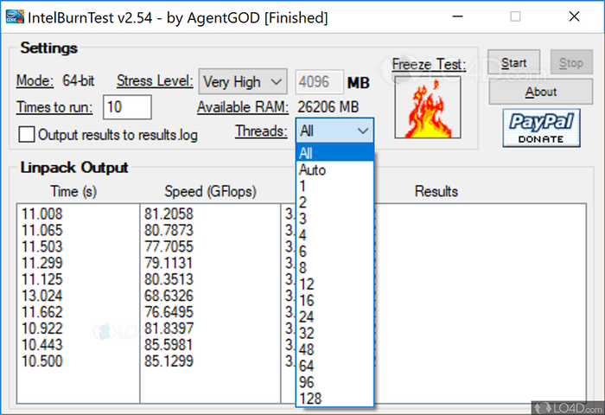The width and height of the screenshot is (605, 415).
Task: Click the Start button
Action: point(513,62)
